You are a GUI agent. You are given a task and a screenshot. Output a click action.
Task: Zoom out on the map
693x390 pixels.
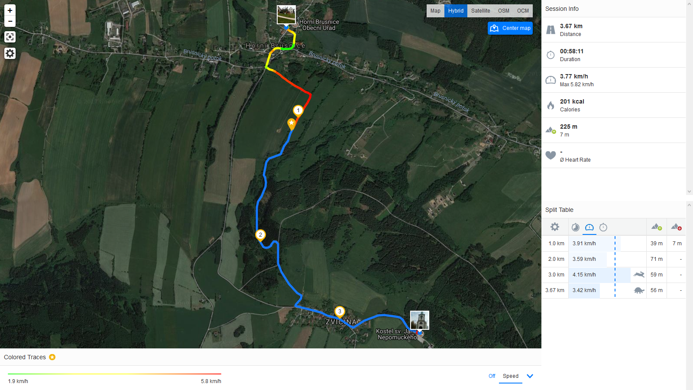pos(10,21)
